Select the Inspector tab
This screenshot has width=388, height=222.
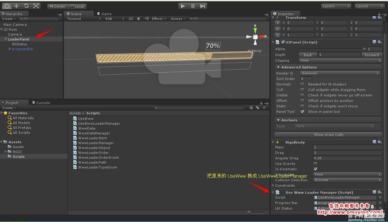coord(285,14)
